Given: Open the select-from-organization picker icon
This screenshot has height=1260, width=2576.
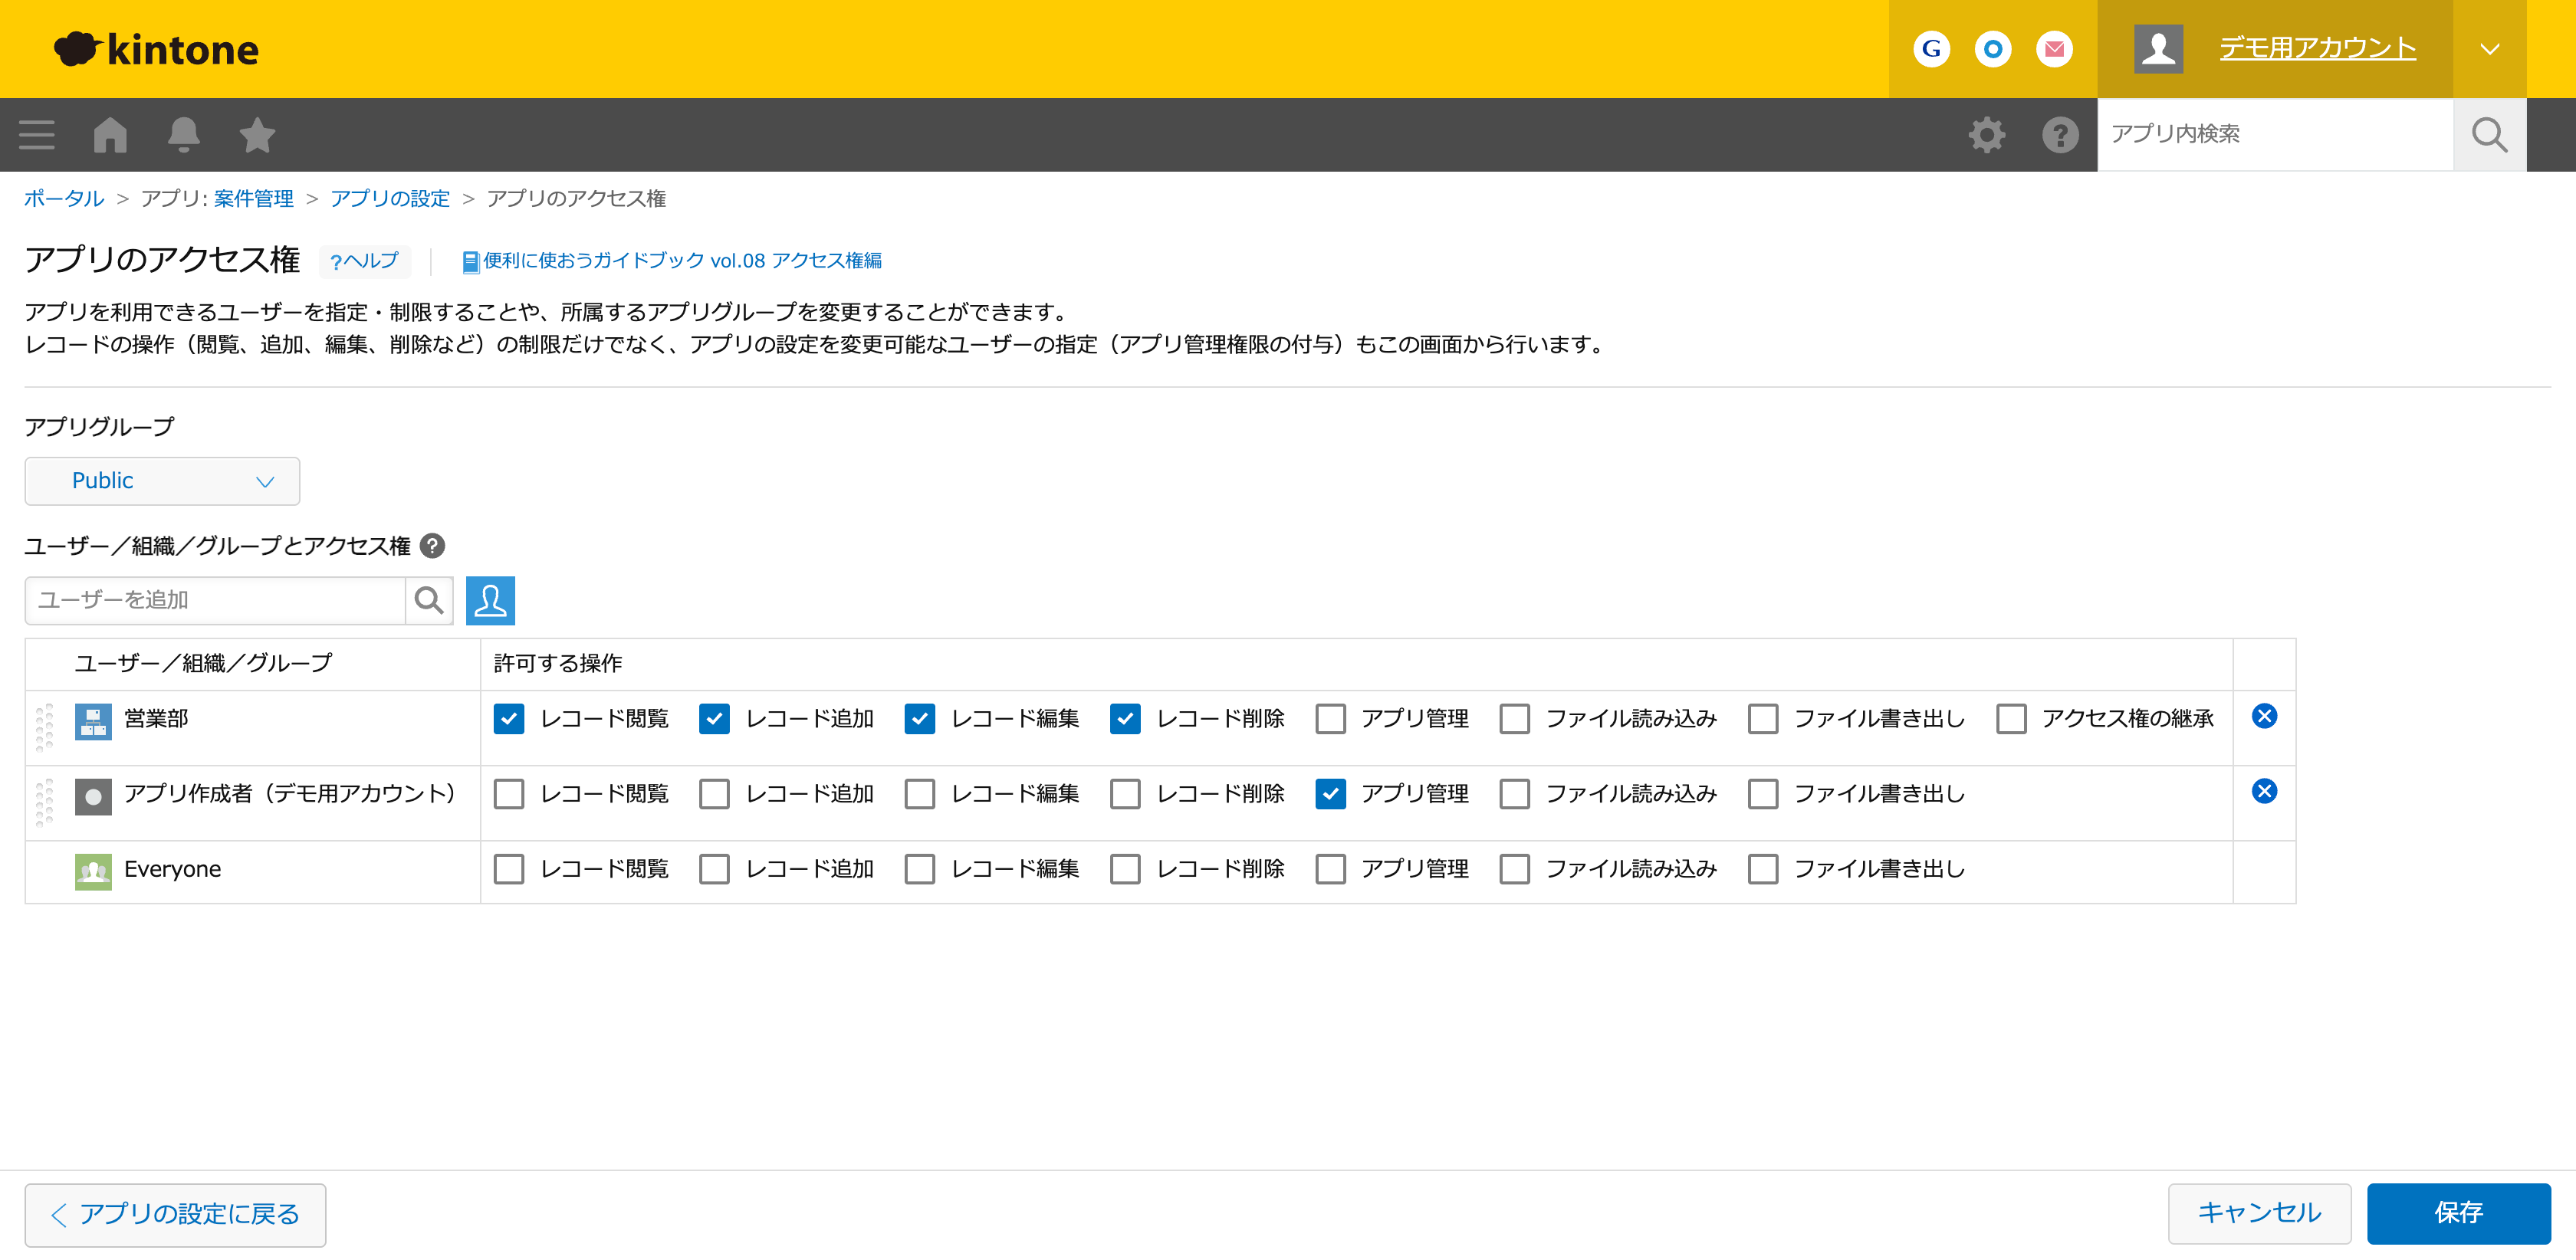Looking at the screenshot, I should click(491, 600).
